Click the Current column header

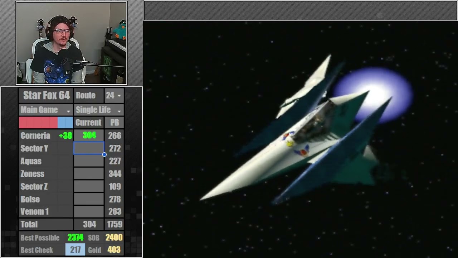click(x=88, y=123)
